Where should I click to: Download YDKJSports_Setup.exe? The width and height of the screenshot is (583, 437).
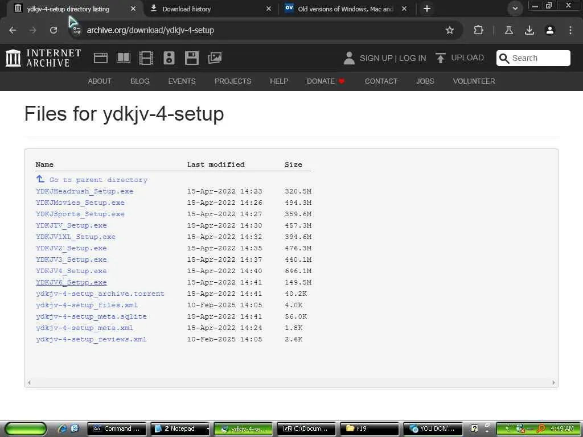(80, 214)
